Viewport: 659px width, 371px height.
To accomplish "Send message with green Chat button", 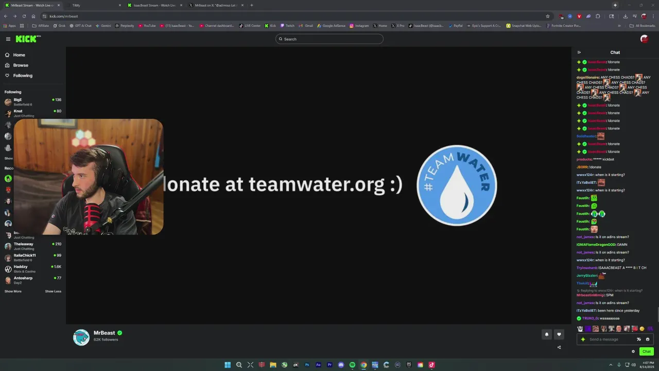I will [x=647, y=352].
